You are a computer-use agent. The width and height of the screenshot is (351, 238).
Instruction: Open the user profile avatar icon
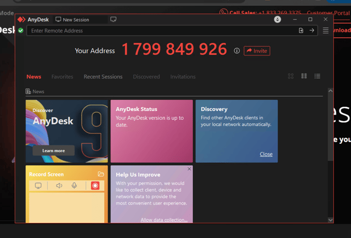277,19
